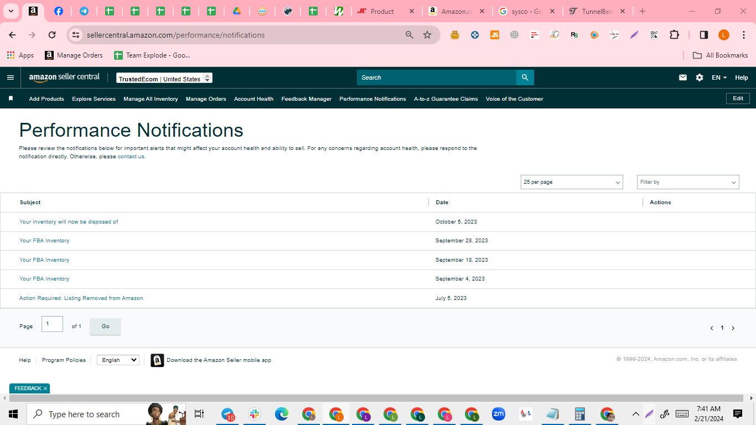The height and width of the screenshot is (425, 756).
Task: Open the Amazon Seller app icon in footer
Action: [x=157, y=360]
